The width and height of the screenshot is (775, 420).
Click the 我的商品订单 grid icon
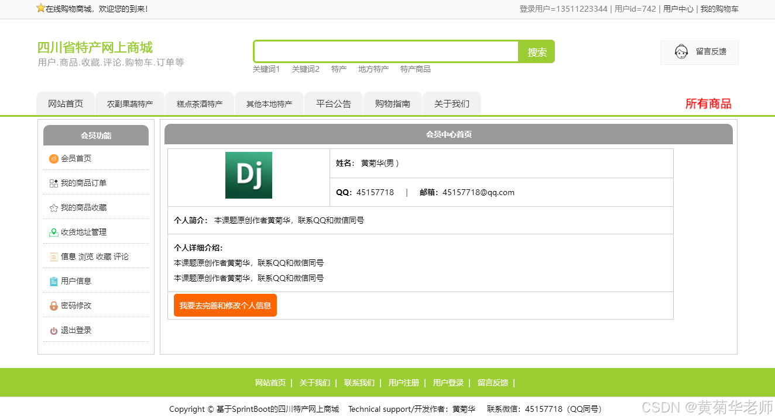pyautogui.click(x=54, y=183)
